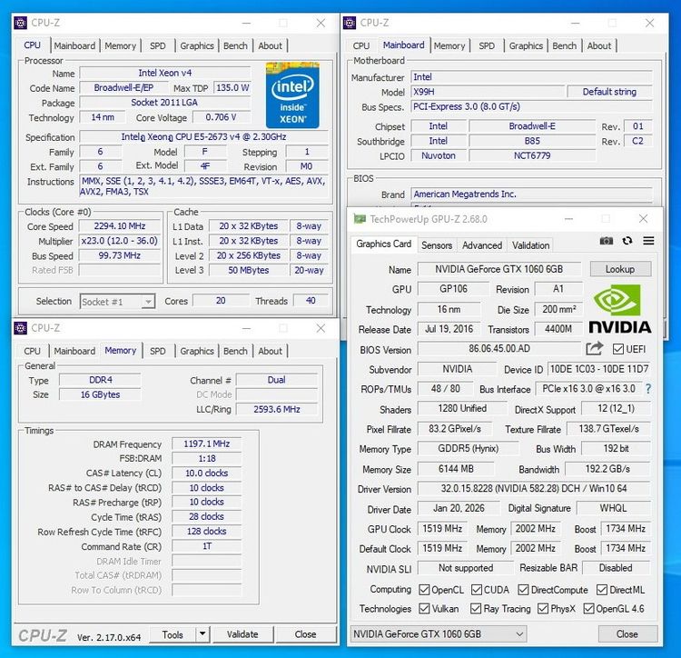Open the Validation tab in GPU-Z
This screenshot has width=681, height=658.
click(x=530, y=245)
